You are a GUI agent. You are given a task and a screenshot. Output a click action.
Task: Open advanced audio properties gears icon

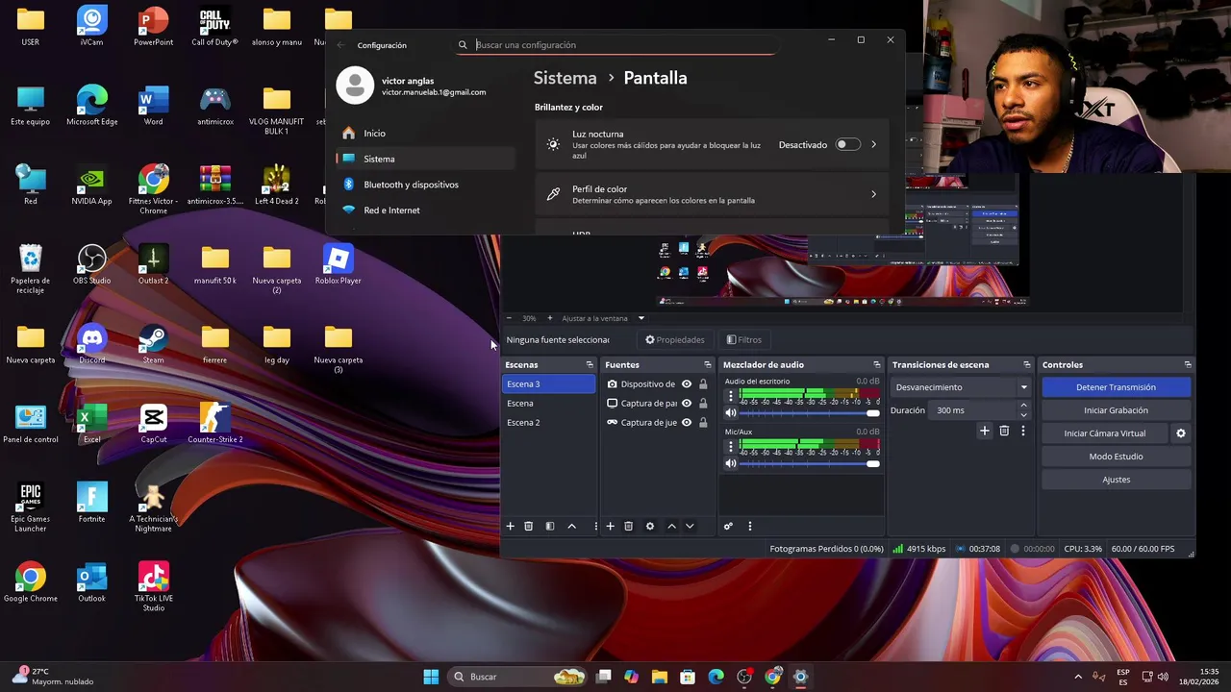[728, 526]
